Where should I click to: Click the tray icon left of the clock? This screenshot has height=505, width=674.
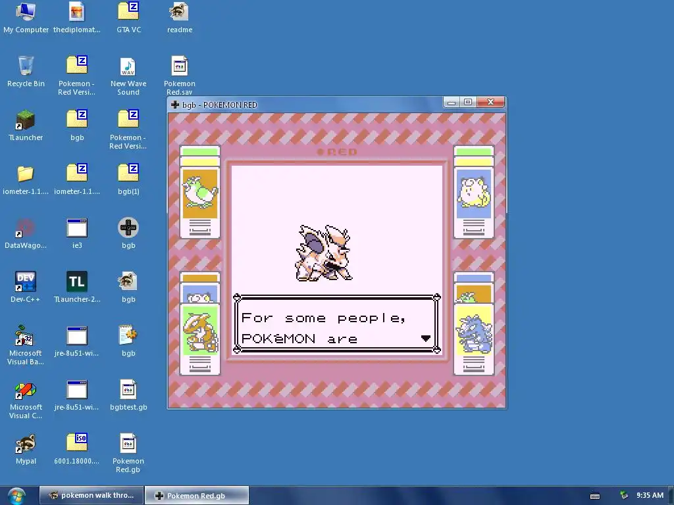(x=624, y=495)
